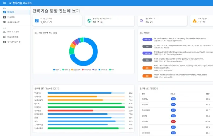Screen dimensions: 213x136
Task: Click the last sidebar item's score icon
Action: tap(4, 42)
